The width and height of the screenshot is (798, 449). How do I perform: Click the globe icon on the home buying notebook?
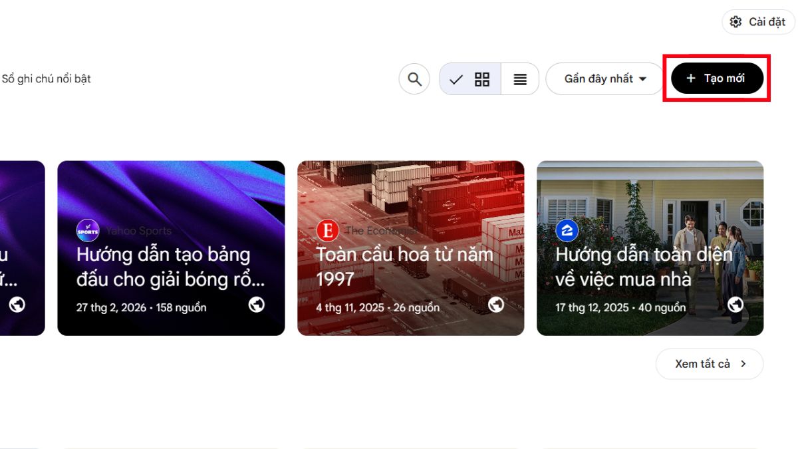735,304
